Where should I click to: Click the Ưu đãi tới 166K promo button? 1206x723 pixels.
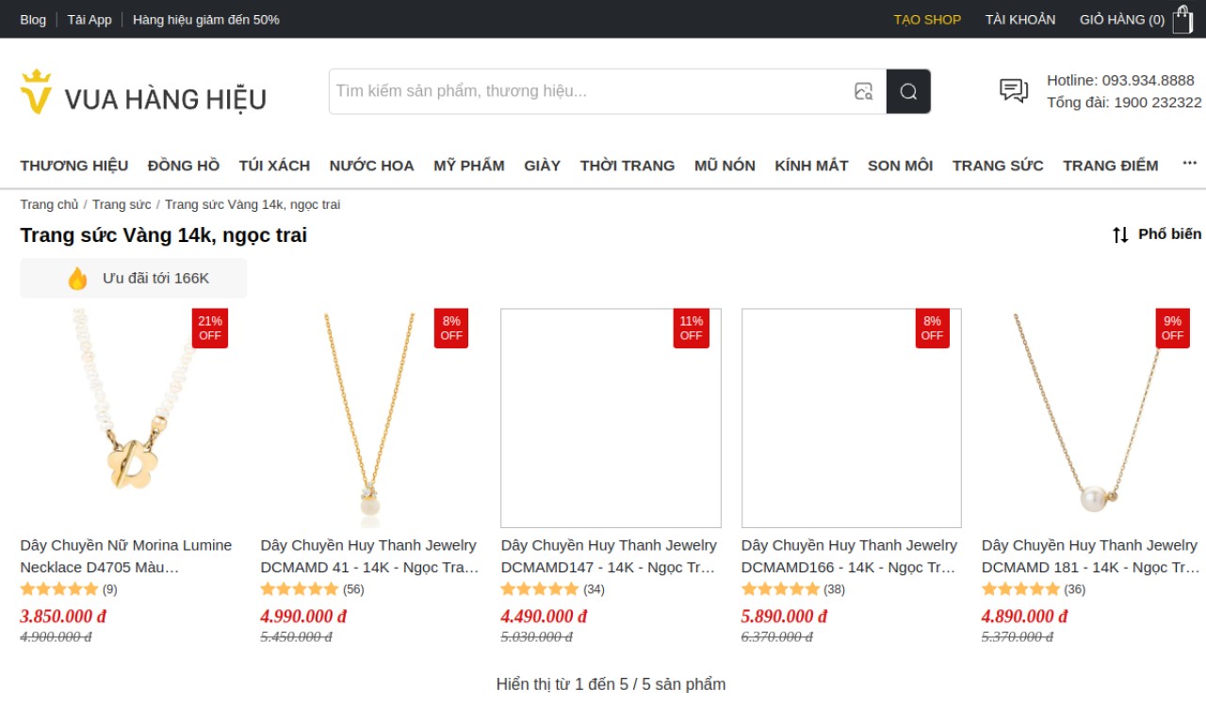[x=133, y=279]
